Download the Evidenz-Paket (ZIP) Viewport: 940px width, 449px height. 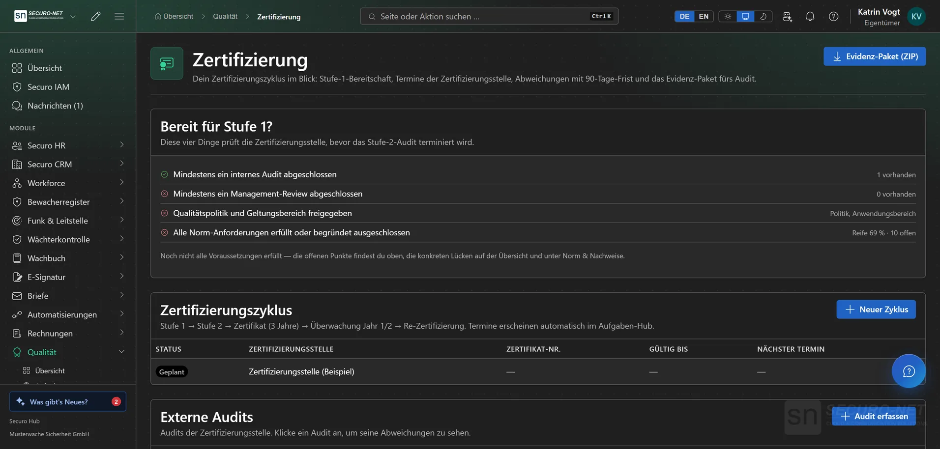874,56
